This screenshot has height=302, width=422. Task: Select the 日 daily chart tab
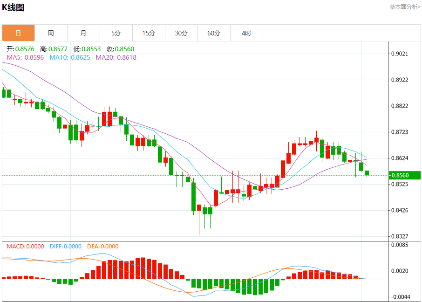coord(18,33)
